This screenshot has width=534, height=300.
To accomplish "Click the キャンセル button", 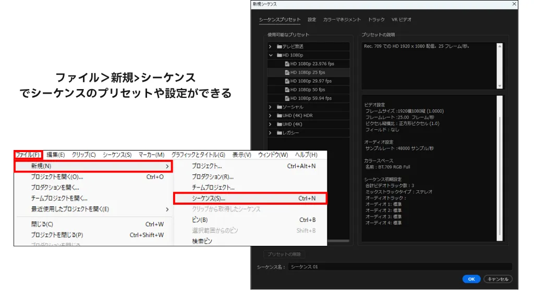I will 498,279.
